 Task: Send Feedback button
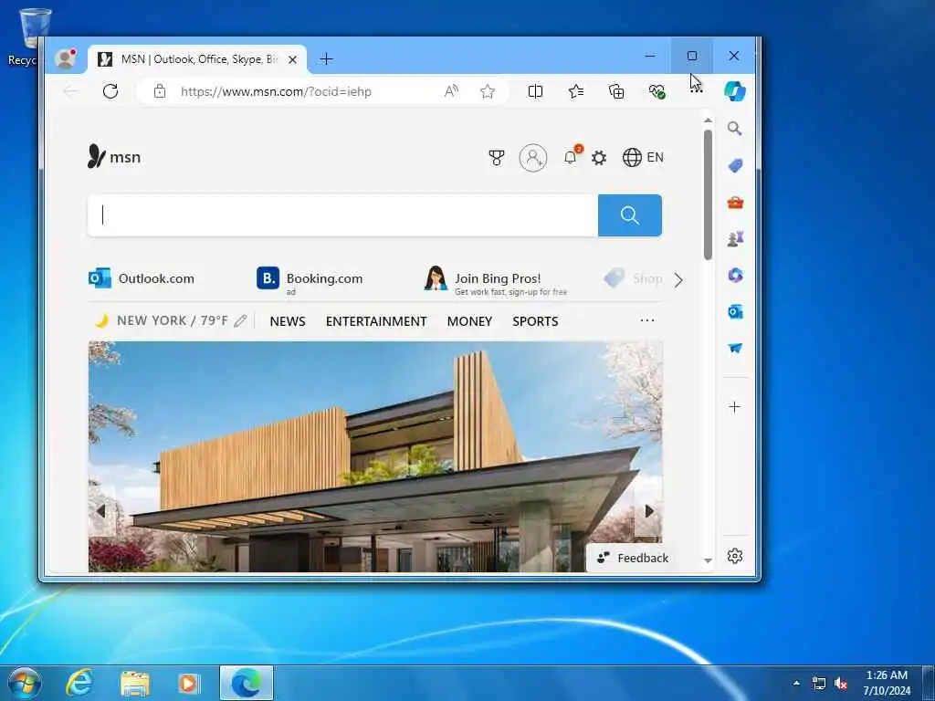tap(634, 559)
